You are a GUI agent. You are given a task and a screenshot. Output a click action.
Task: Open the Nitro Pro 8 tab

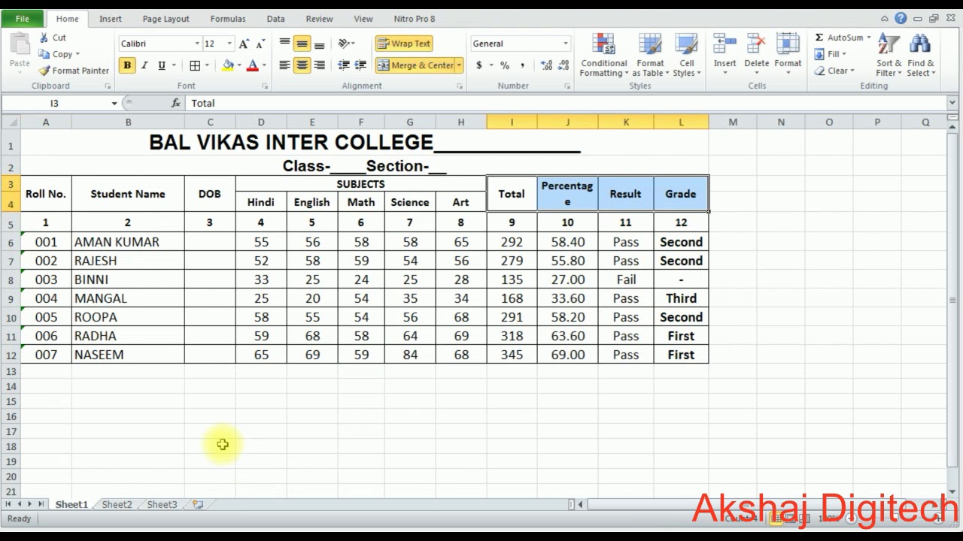415,19
